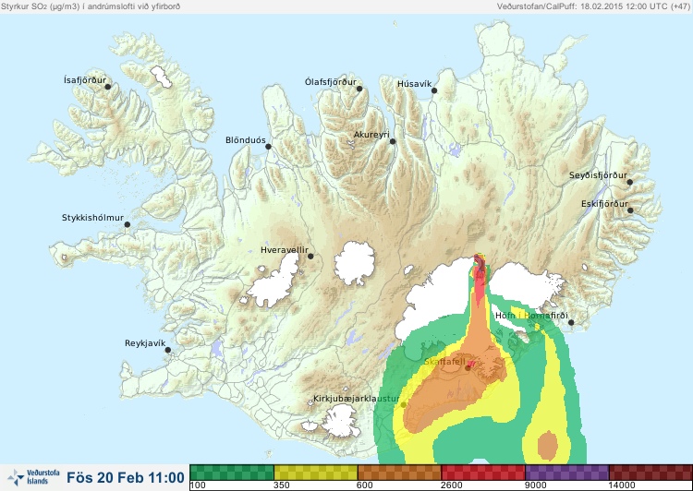Viewport: 693px width, 491px height.
Task: Click the Hveravellir marker dot
Action: coord(310,256)
